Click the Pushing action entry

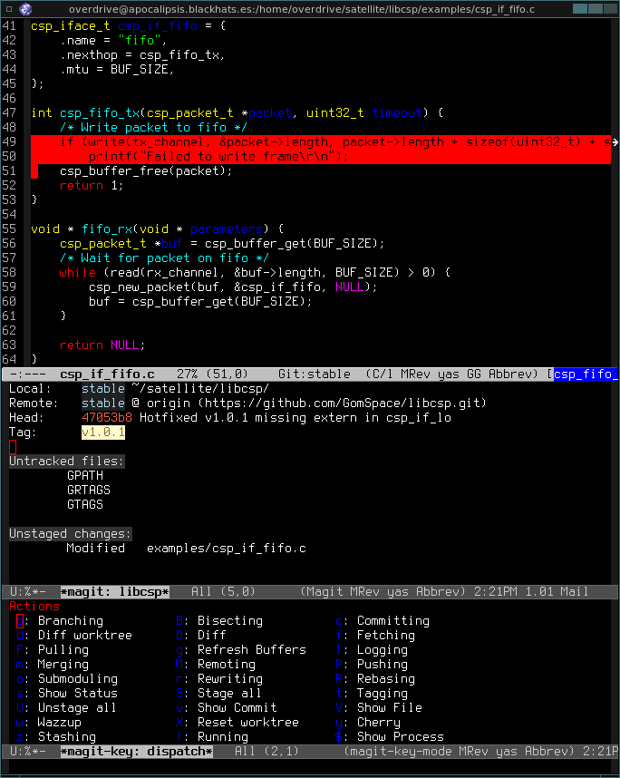(382, 665)
